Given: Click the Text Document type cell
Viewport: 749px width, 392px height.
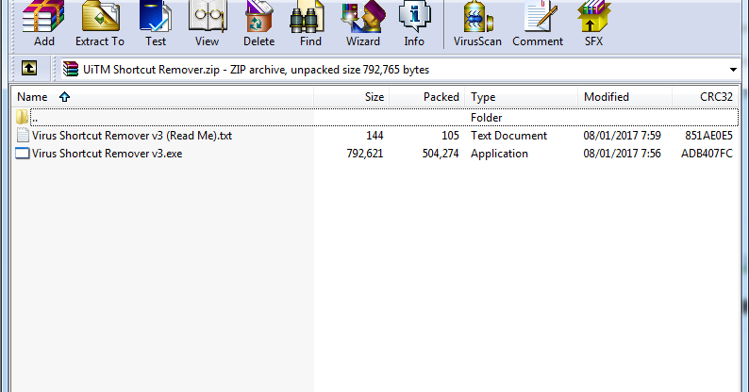Looking at the screenshot, I should (x=508, y=136).
